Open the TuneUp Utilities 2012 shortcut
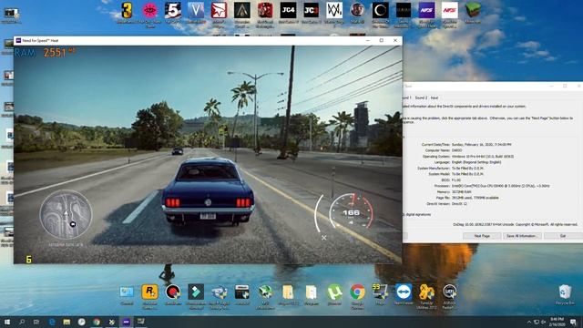Screen dimensions: 583x328 [426, 292]
